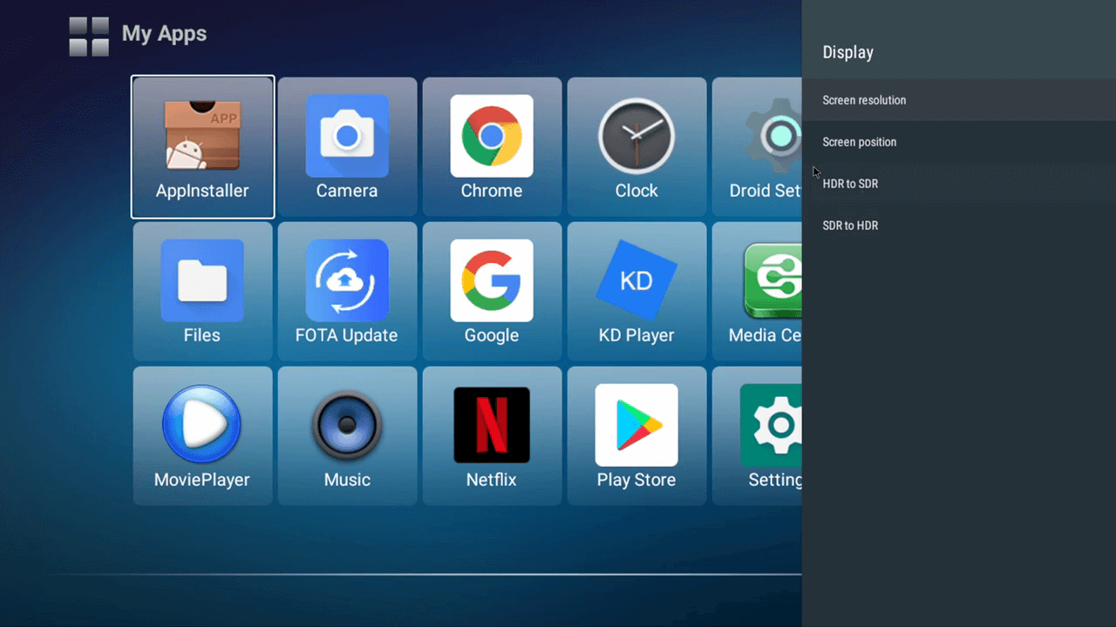Viewport: 1116px width, 627px height.
Task: Launch the Camera app
Action: tap(347, 146)
